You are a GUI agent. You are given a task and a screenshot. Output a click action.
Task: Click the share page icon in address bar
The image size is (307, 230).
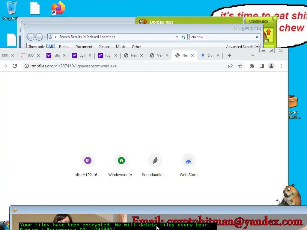pyautogui.click(x=231, y=66)
